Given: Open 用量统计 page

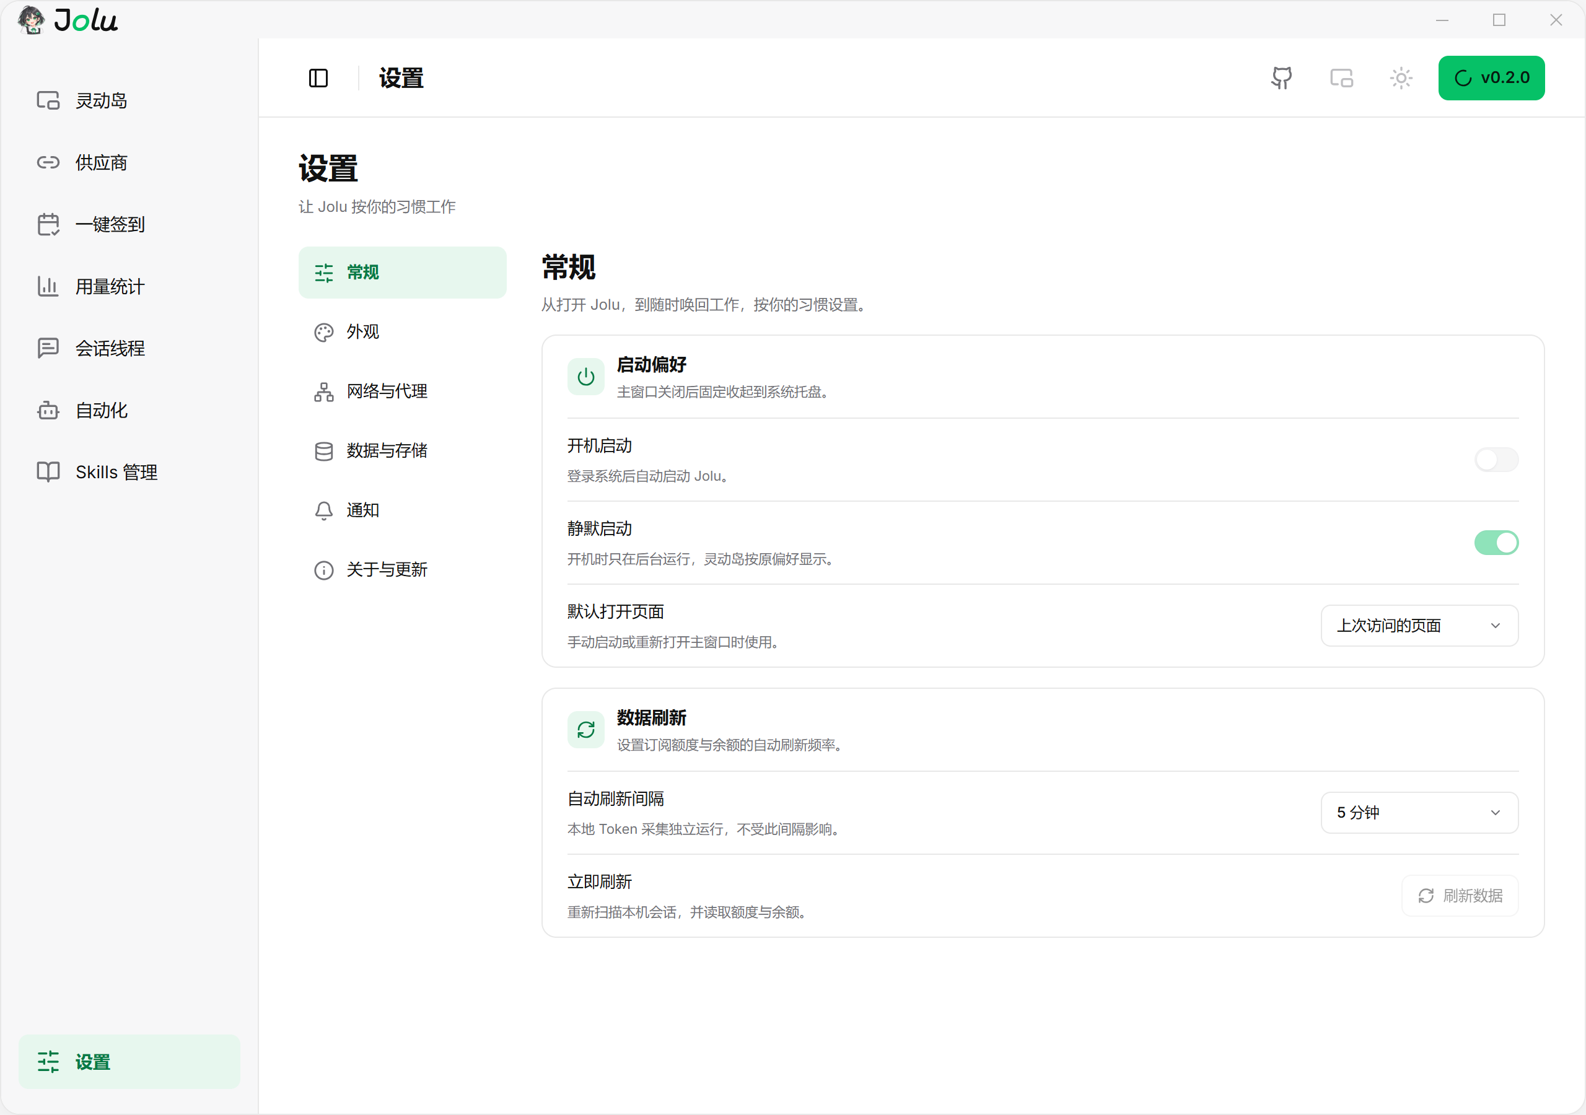Looking at the screenshot, I should pos(129,287).
